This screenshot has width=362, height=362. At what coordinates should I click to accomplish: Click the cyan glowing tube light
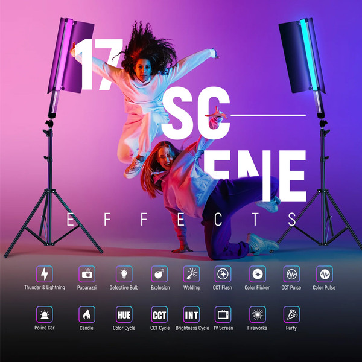click(x=310, y=56)
